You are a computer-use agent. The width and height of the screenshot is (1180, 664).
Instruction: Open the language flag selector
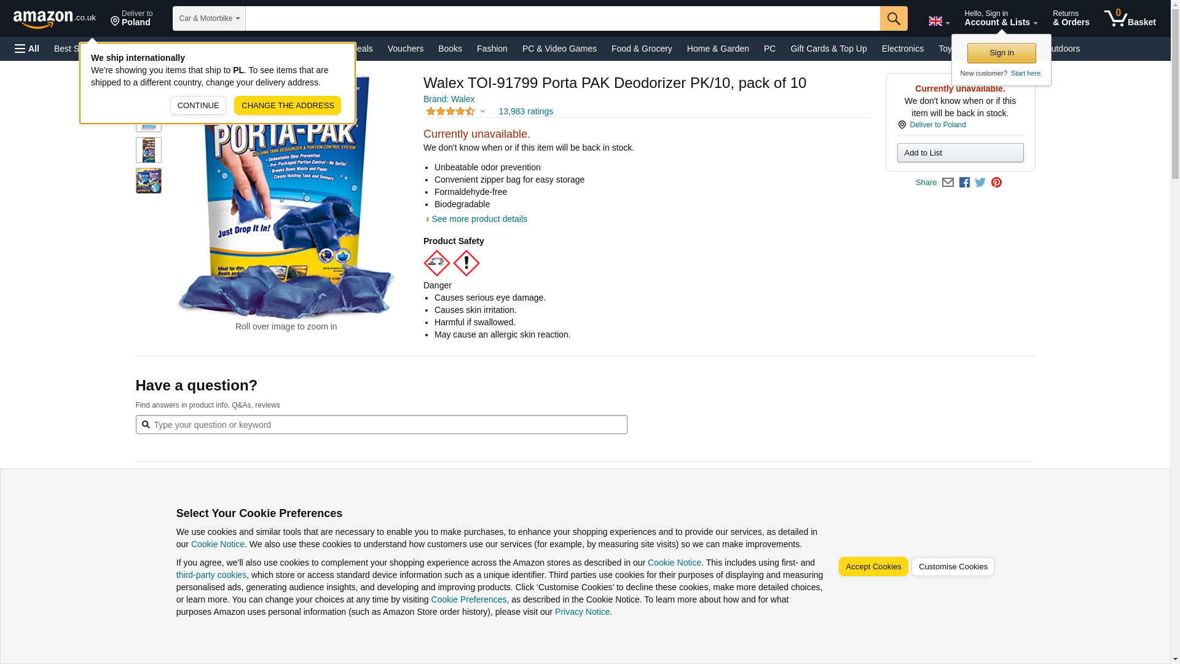pyautogui.click(x=938, y=22)
